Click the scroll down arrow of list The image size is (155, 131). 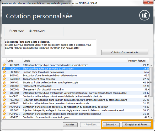click(x=151, y=117)
